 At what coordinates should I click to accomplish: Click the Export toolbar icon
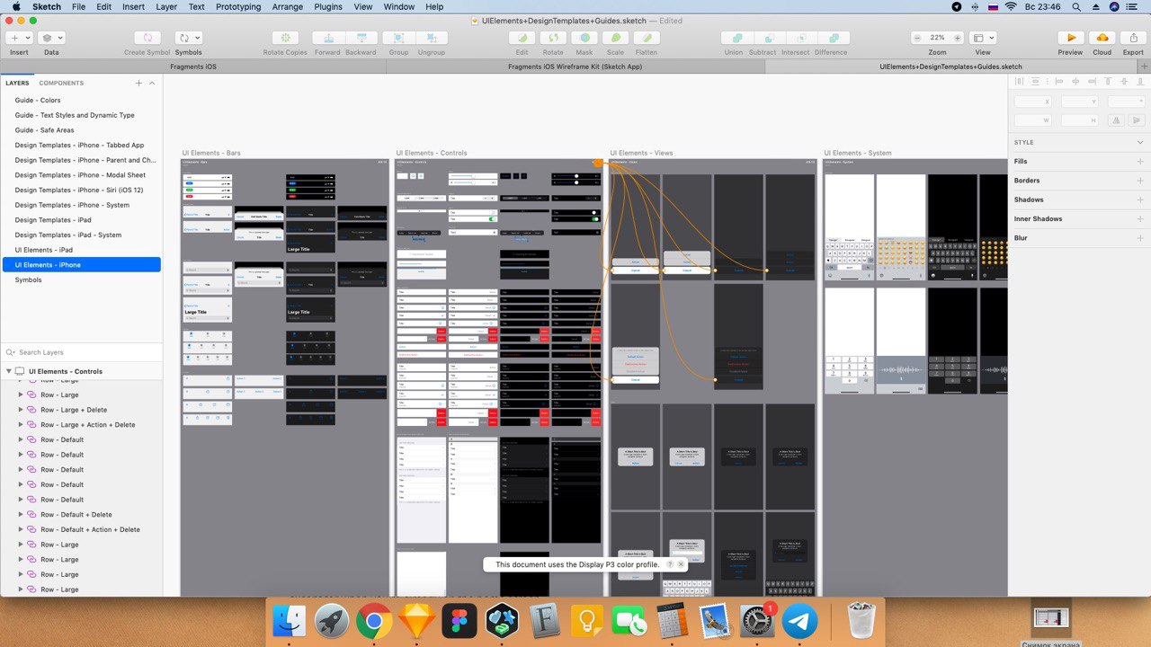click(x=1133, y=38)
